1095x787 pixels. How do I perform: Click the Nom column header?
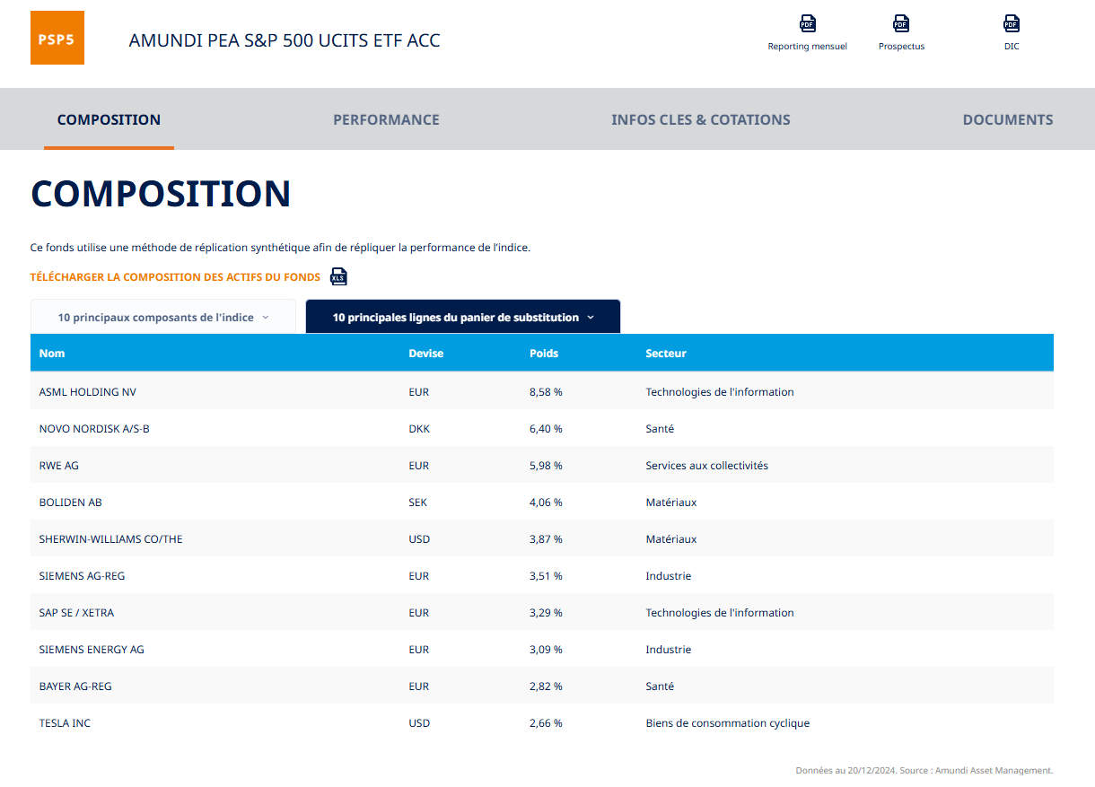pos(52,354)
